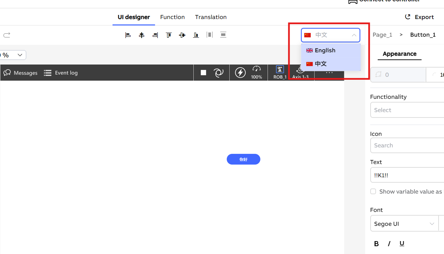The height and width of the screenshot is (254, 444).
Task: Toggle Show variable value checkbox
Action: point(373,192)
